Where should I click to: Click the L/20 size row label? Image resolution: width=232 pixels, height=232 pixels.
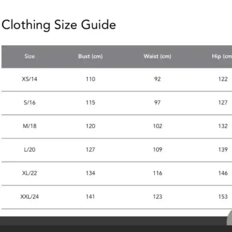click(x=30, y=150)
